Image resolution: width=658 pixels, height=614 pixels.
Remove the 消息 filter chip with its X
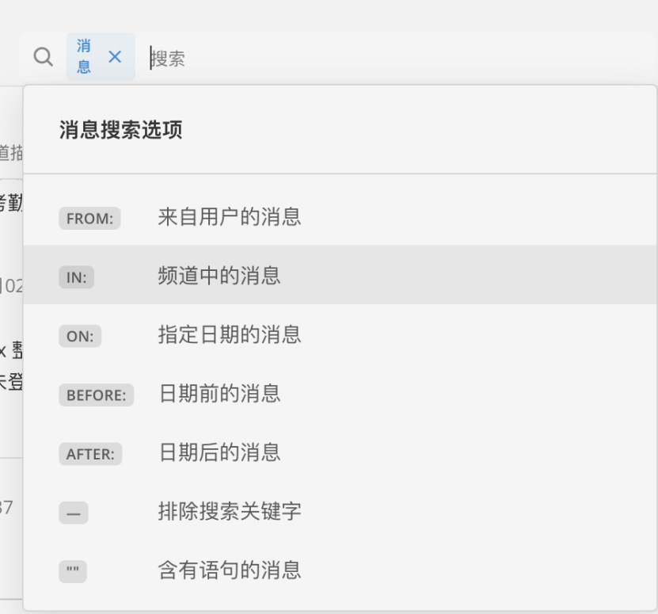[x=115, y=57]
